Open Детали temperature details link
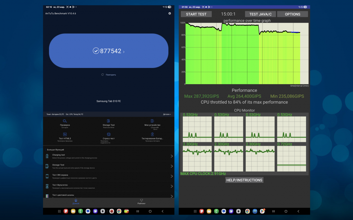353x220 pixels. click(167, 114)
